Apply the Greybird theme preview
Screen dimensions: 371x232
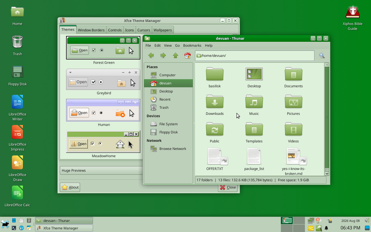pyautogui.click(x=103, y=79)
